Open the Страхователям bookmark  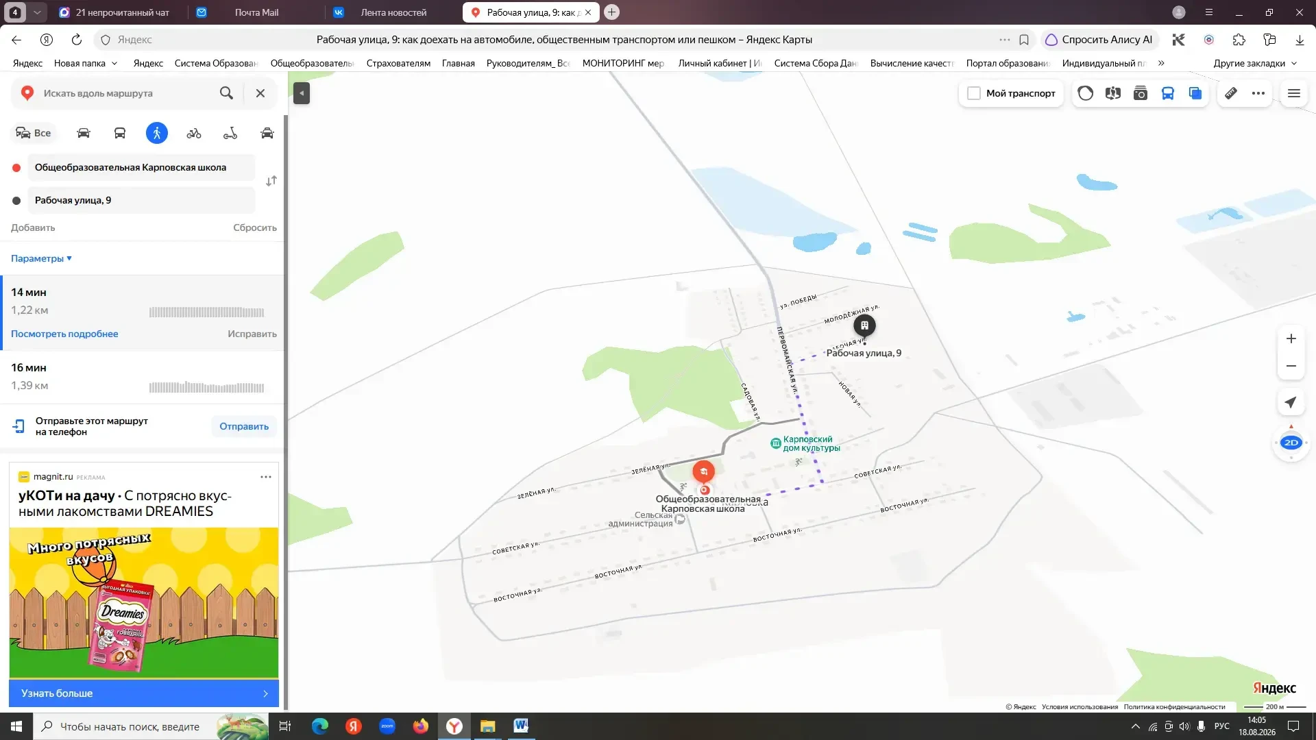pos(398,63)
